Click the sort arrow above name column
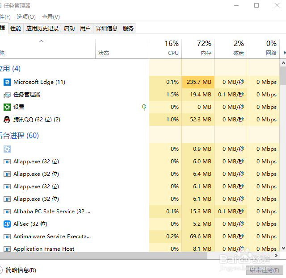 tap(42, 41)
